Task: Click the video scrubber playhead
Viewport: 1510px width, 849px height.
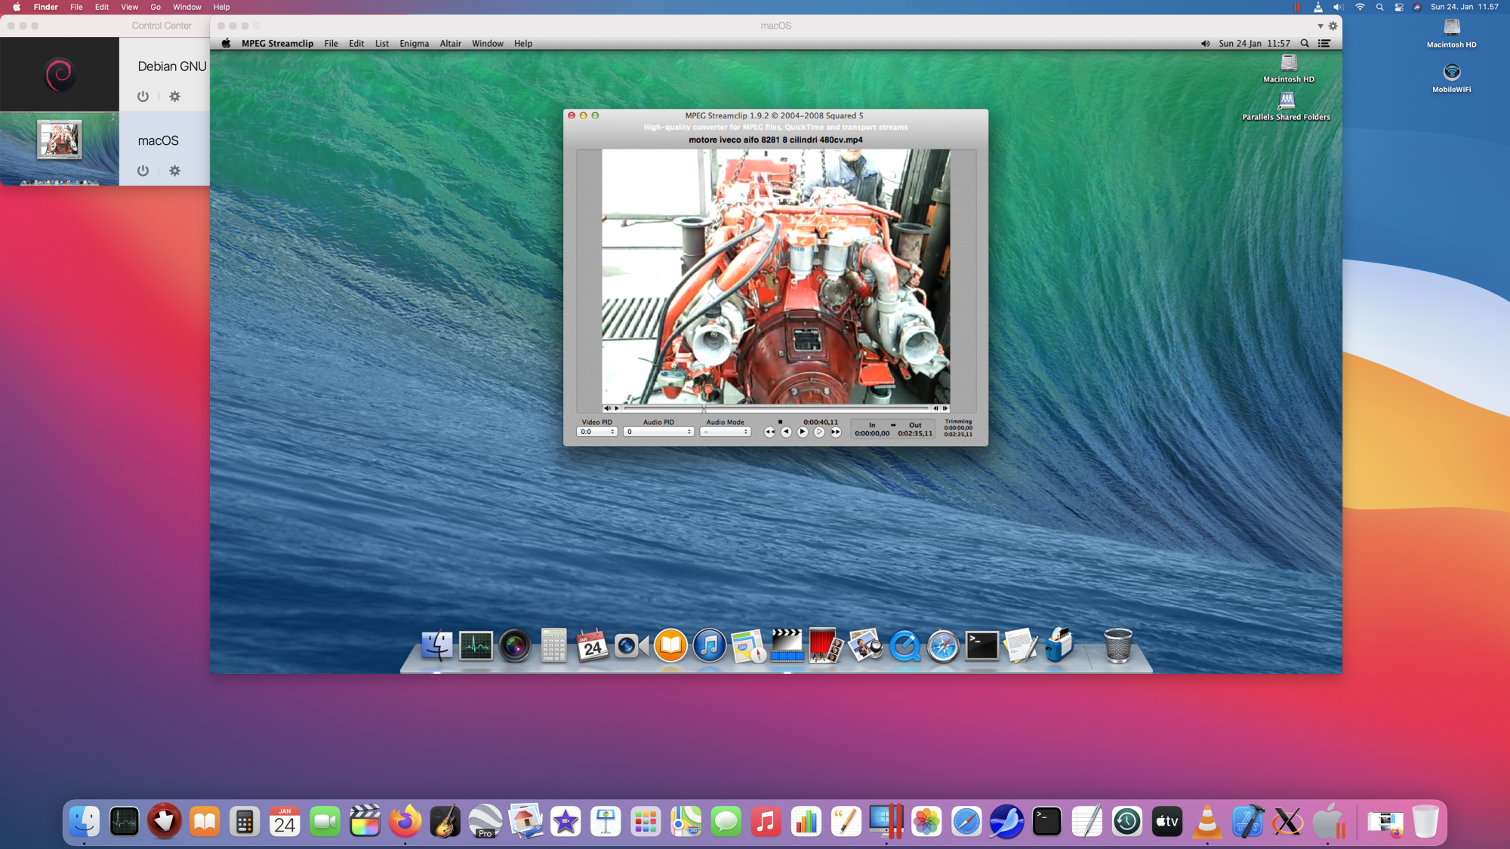Action: point(704,408)
